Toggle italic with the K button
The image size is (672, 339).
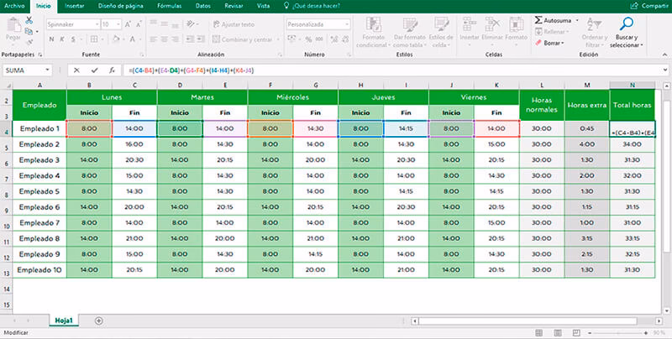62,39
